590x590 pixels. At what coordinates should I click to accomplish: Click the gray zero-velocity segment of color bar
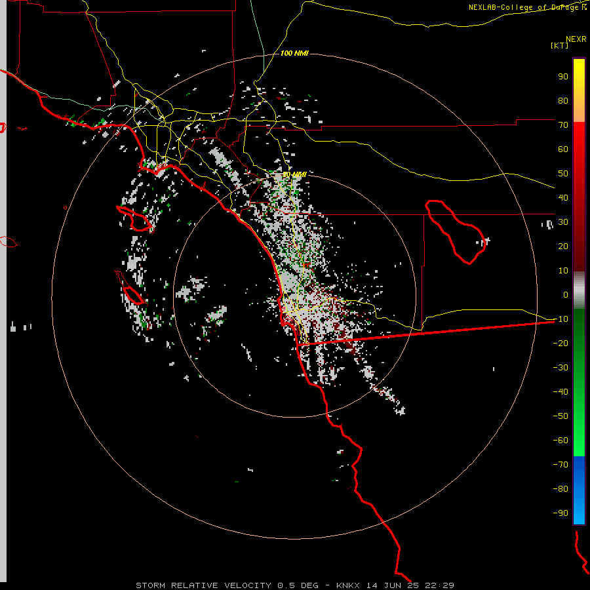click(579, 290)
